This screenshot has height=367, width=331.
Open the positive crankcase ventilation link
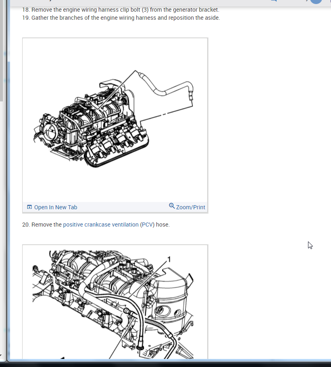tap(101, 225)
